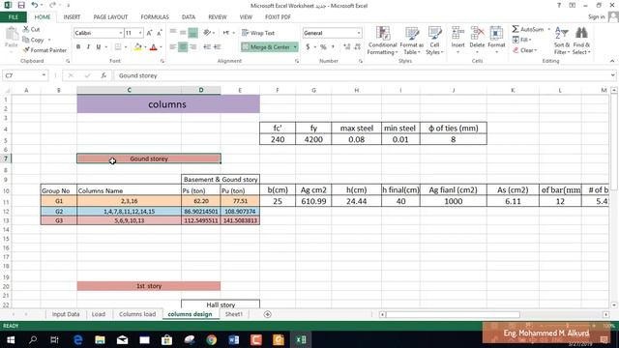Select the 1st story merged cell
Image resolution: width=619 pixels, height=348 pixels.
coord(149,286)
